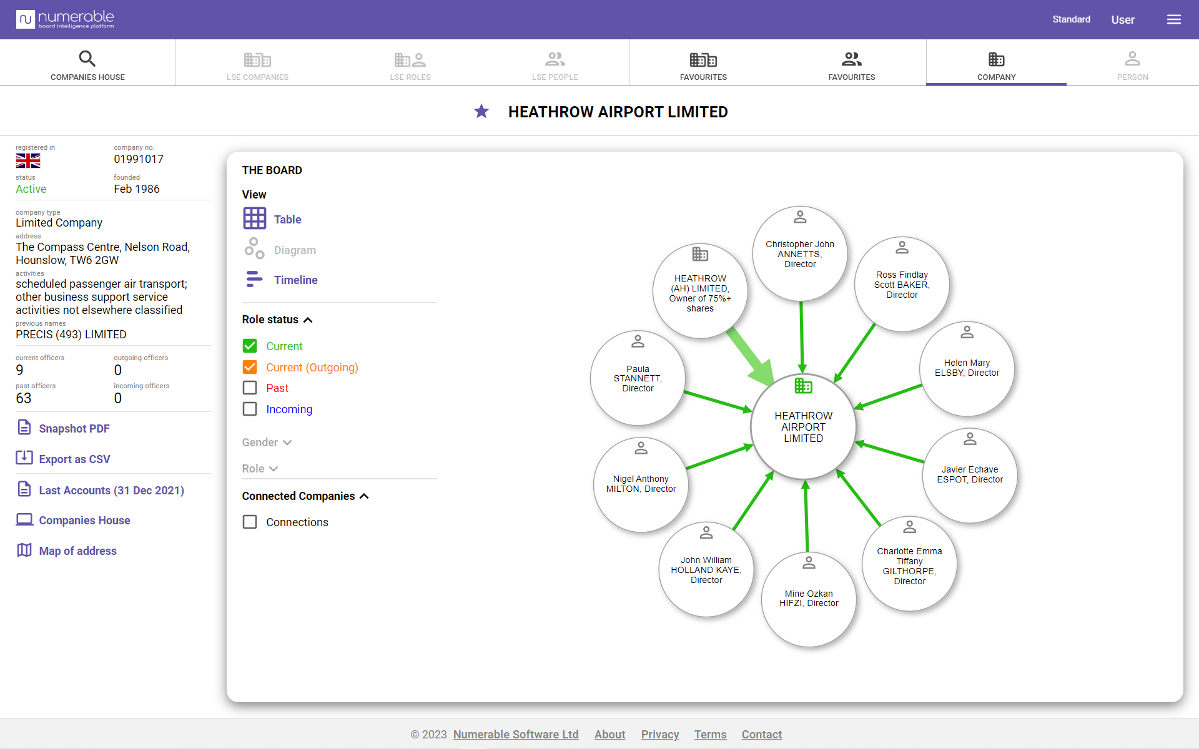The height and width of the screenshot is (749, 1199).
Task: Open the Terms footer link
Action: click(x=710, y=735)
